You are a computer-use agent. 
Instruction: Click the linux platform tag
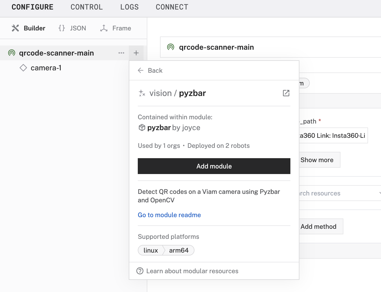pyautogui.click(x=150, y=250)
